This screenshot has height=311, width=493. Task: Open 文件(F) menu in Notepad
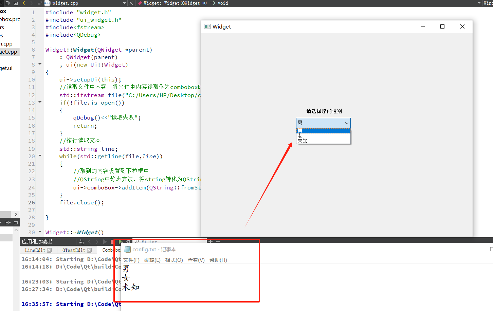[x=131, y=260]
